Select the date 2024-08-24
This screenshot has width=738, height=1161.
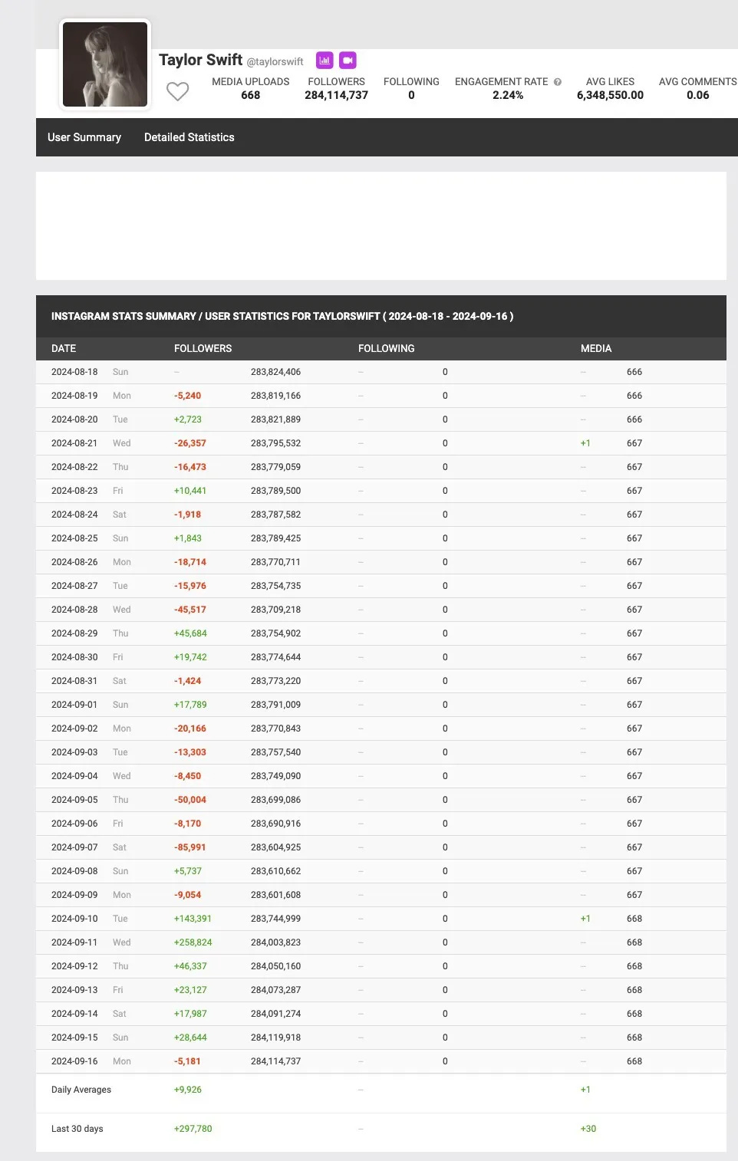point(74,515)
